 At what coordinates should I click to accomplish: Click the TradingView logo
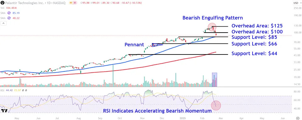(x=4, y=111)
